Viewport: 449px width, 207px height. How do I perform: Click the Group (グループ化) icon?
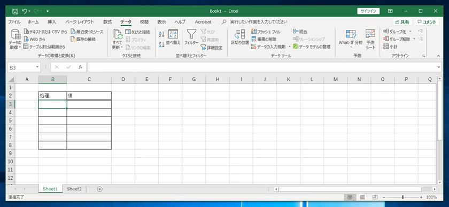(386, 31)
